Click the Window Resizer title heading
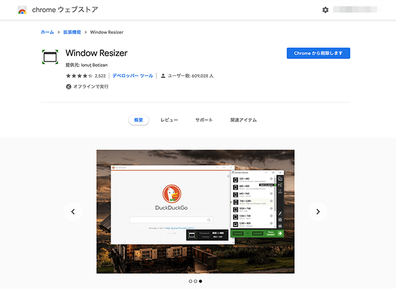The image size is (396, 289). coord(96,53)
